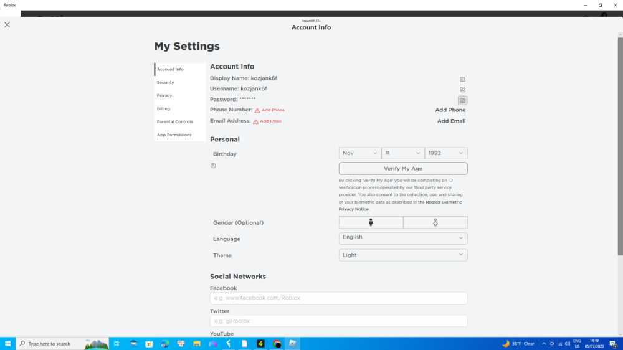Switch the ENG US input language
The image size is (623, 350).
pos(577,344)
